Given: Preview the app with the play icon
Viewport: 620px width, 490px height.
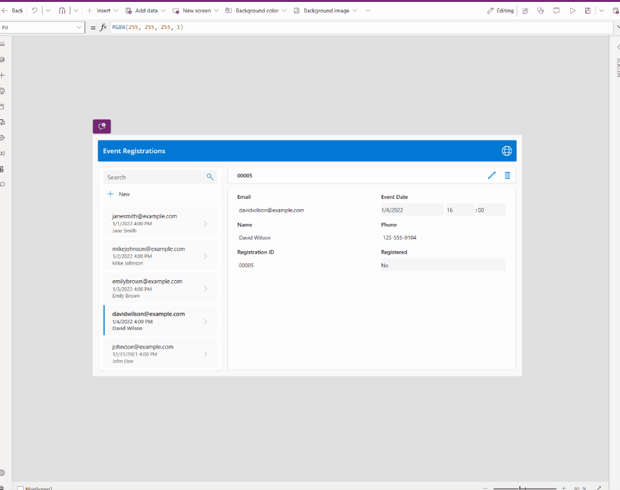Looking at the screenshot, I should pyautogui.click(x=572, y=10).
